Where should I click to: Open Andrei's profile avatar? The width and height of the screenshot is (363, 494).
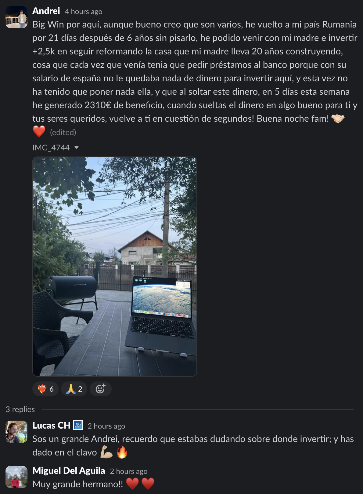pos(16,17)
